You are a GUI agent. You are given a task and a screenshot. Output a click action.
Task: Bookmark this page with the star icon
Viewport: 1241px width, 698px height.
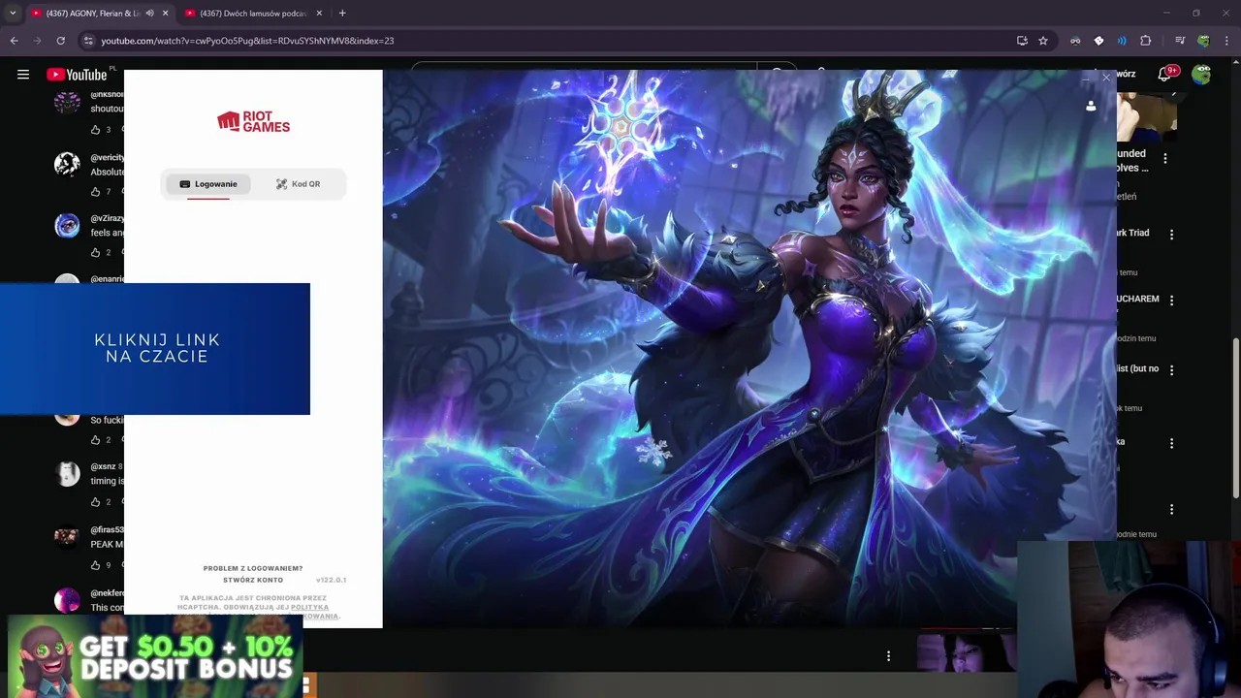click(1043, 41)
